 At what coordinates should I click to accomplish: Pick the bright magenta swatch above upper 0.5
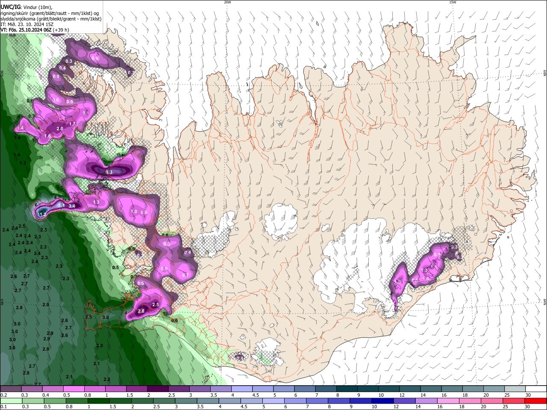[x=74, y=389]
